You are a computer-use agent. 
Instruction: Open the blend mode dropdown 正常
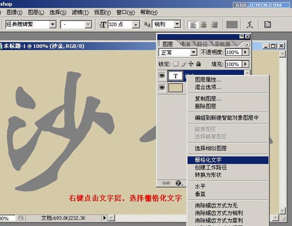coord(193,52)
